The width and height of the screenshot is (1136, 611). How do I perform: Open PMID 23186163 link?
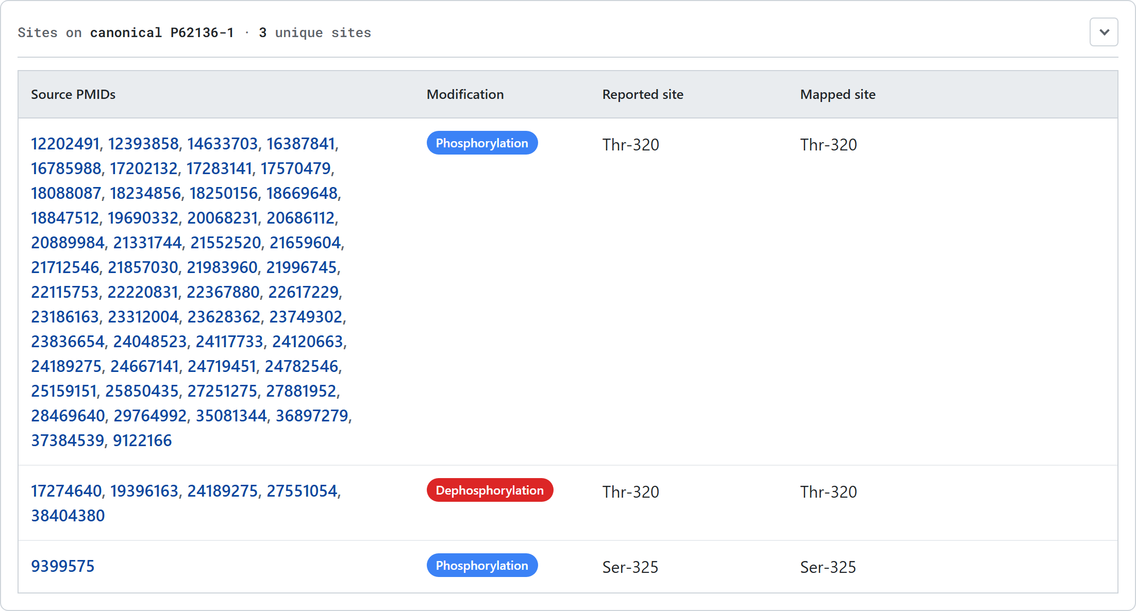pos(65,317)
